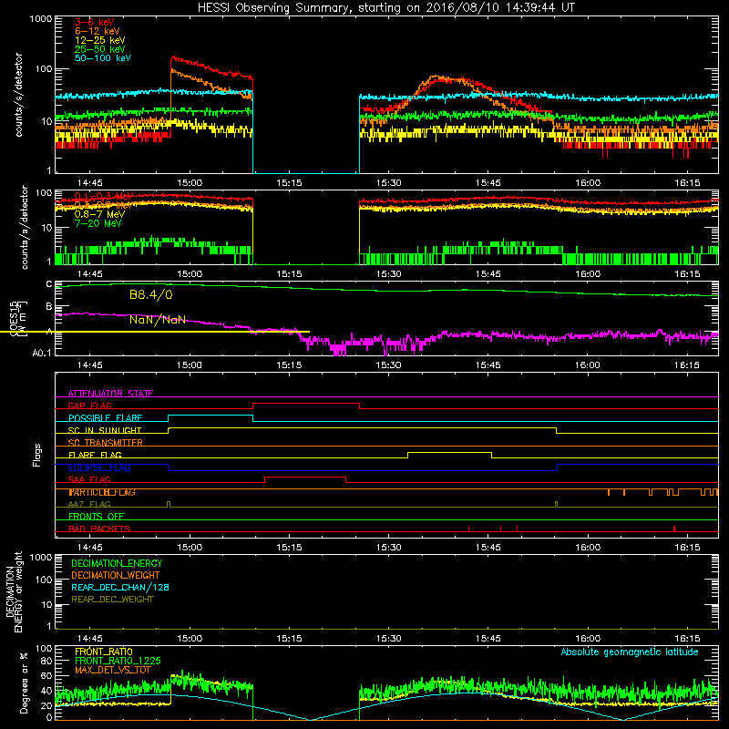
Task: Click the GAP_FLAG label
Action: 89,406
